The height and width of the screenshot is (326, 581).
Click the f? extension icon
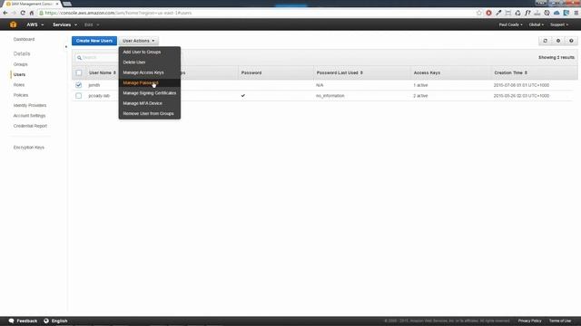527,13
